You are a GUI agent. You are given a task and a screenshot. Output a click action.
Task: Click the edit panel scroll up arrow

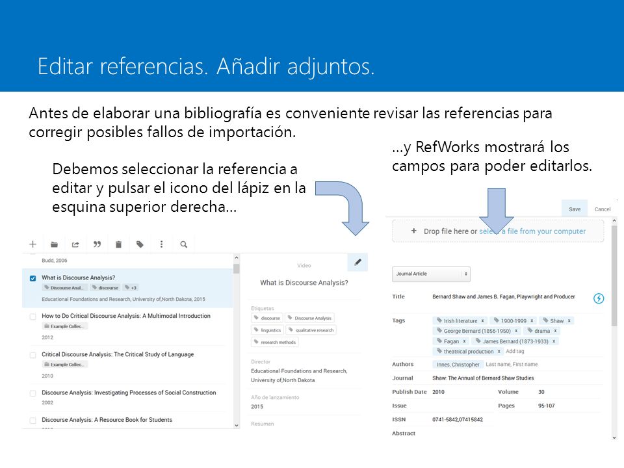(x=614, y=220)
